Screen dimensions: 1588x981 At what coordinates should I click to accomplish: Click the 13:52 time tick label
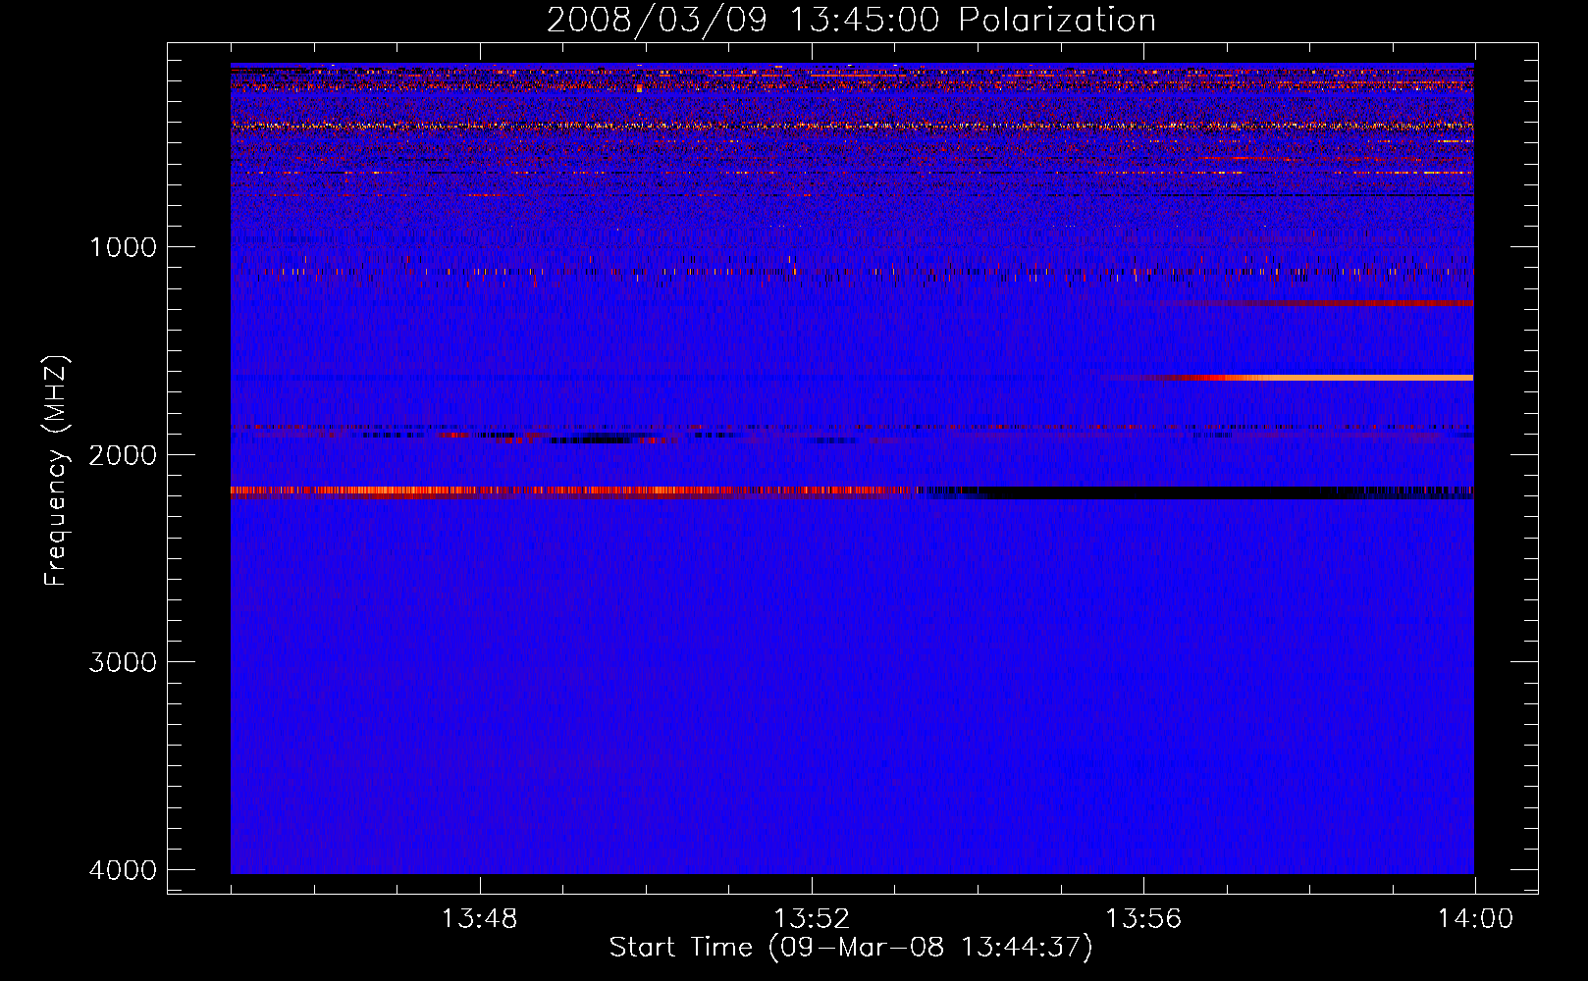tap(811, 919)
